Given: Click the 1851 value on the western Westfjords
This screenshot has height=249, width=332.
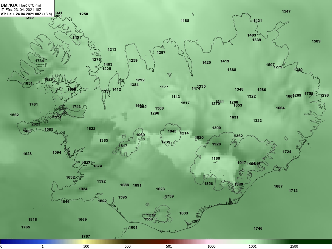Looking at the screenshot, I should click(x=28, y=83).
